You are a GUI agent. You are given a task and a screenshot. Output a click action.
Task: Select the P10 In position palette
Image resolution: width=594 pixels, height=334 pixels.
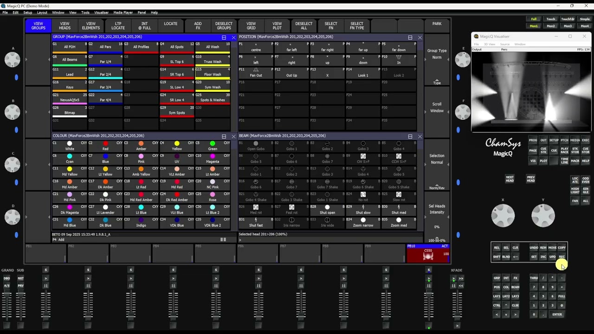pyautogui.click(x=399, y=60)
